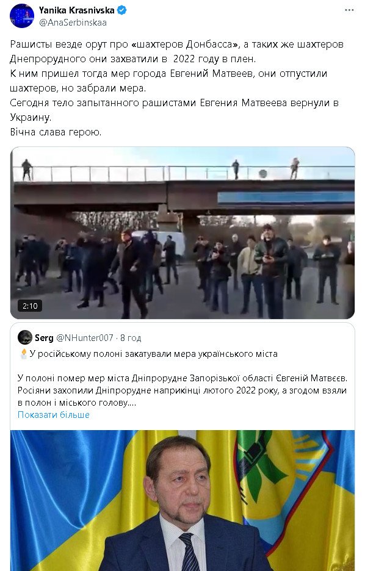Open the three-dot more options menu
Image resolution: width=365 pixels, height=571 pixels.
point(349,10)
